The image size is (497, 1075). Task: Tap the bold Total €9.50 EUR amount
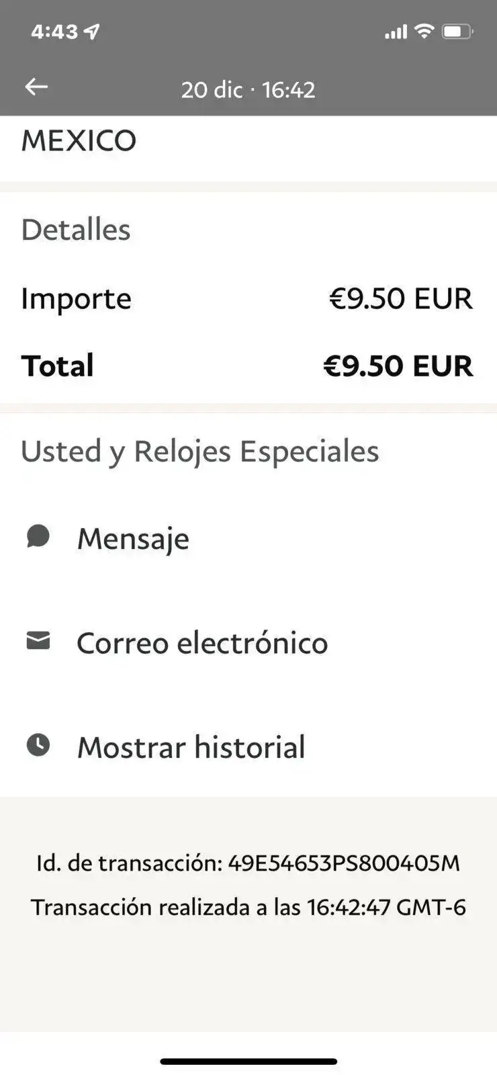pyautogui.click(x=398, y=365)
